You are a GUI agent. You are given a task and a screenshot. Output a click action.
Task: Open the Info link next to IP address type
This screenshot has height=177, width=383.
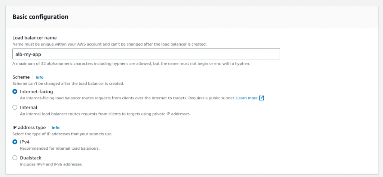click(55, 128)
